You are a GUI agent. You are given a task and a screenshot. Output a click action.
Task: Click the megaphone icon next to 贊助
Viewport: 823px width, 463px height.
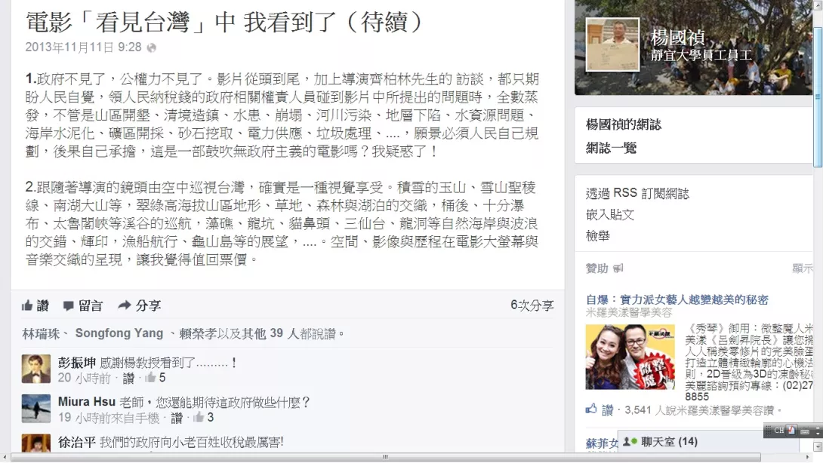pos(618,268)
